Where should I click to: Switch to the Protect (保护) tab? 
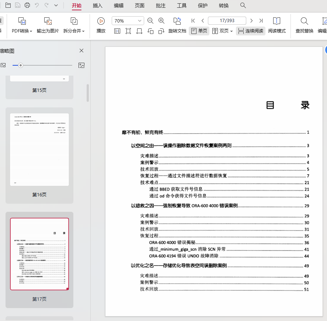(203, 6)
